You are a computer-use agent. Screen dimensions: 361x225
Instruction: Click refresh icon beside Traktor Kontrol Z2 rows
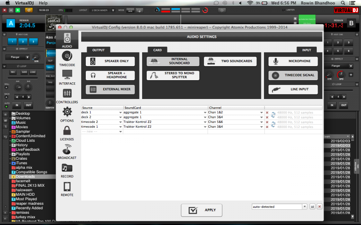point(273,125)
